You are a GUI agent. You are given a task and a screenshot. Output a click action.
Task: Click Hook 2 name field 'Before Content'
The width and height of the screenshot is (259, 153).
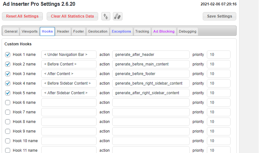[69, 64]
